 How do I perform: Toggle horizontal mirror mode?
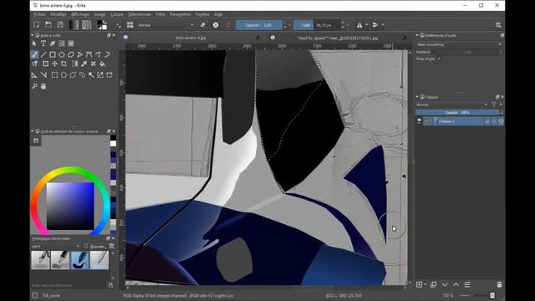(359, 25)
